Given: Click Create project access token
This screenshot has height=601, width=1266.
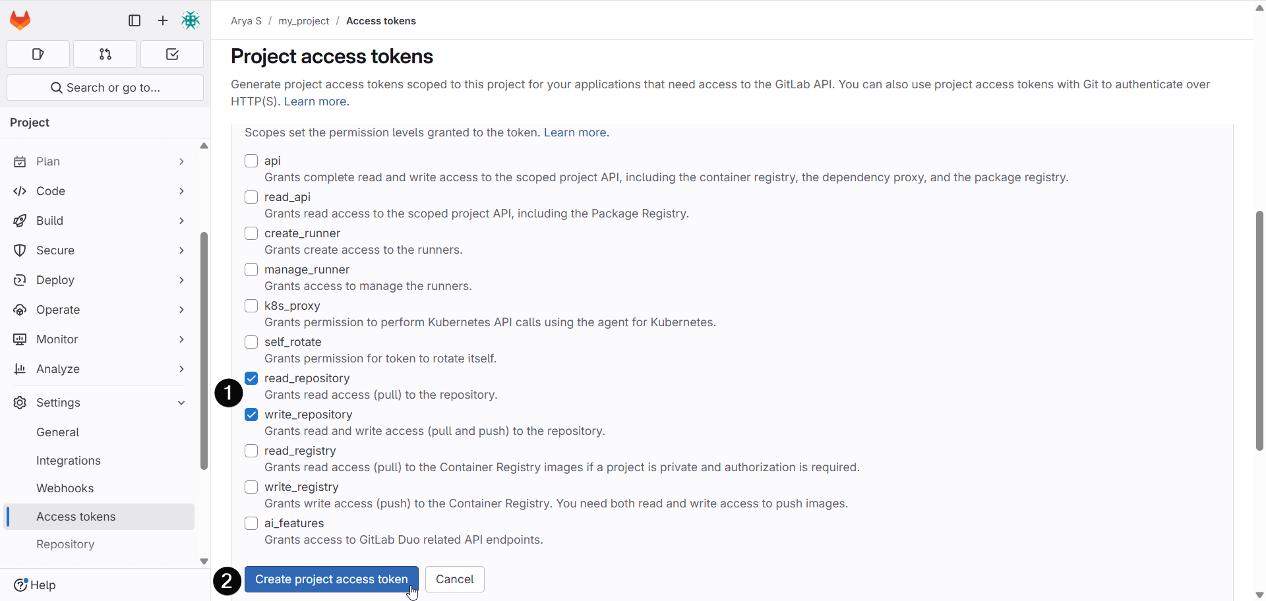Looking at the screenshot, I should click(x=331, y=579).
